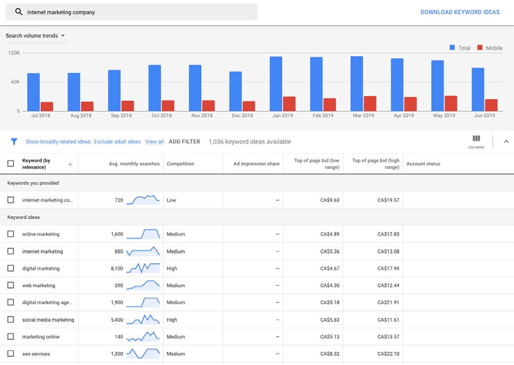Screen dimensions: 514x365
Task: Click Download Keyword Ideas
Action: click(x=460, y=12)
